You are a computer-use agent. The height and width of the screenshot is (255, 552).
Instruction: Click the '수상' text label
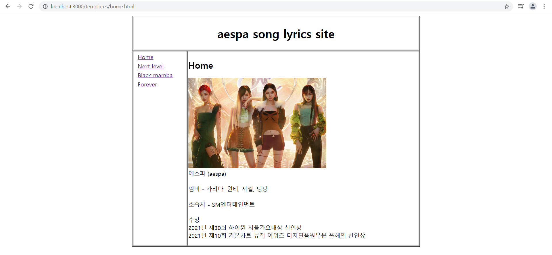point(194,220)
